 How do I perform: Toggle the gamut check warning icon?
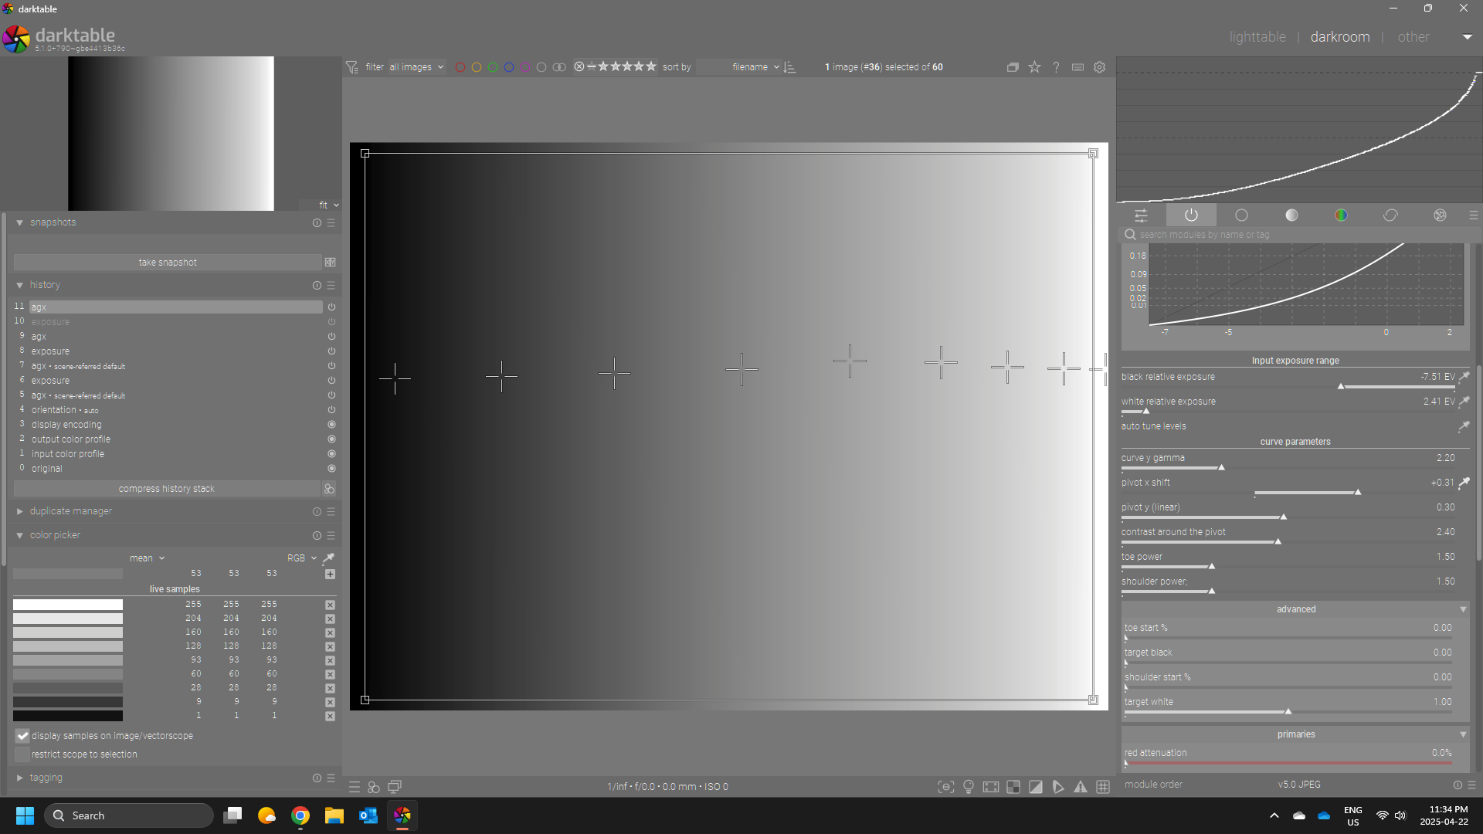pos(1081,787)
